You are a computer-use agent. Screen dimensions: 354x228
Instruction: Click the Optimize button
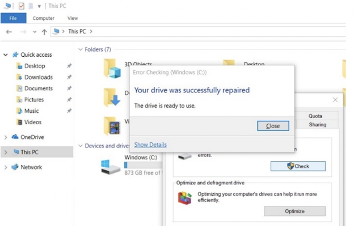294,211
